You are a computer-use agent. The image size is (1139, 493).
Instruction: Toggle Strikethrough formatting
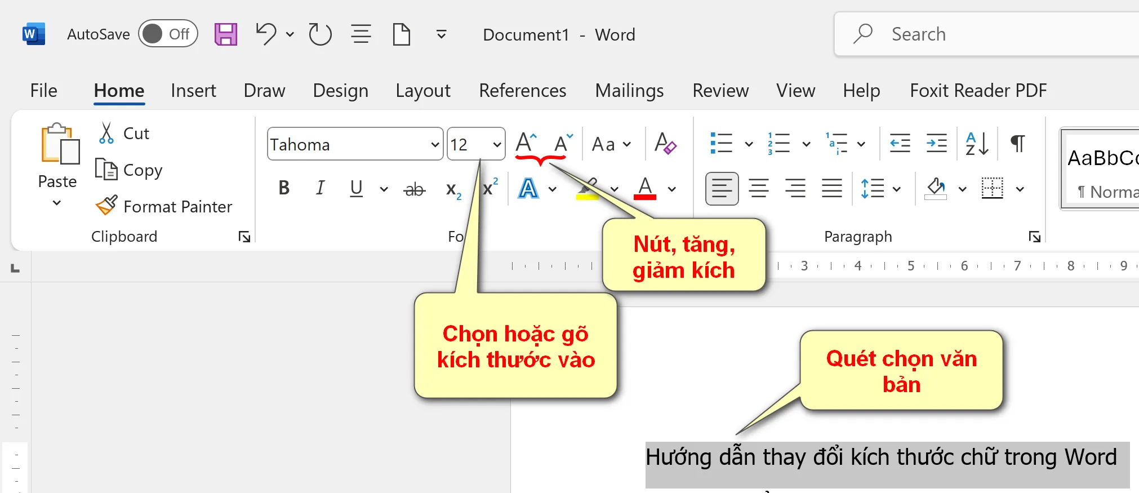click(x=415, y=189)
